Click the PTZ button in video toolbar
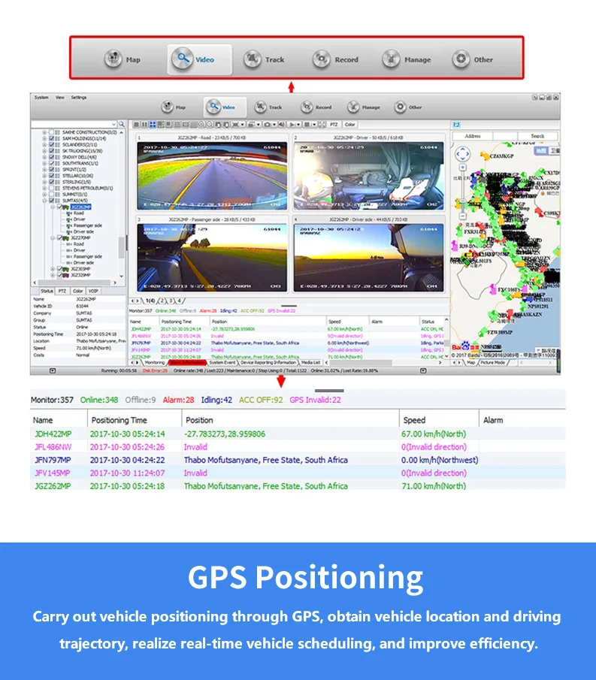This screenshot has height=680, width=596. point(333,125)
